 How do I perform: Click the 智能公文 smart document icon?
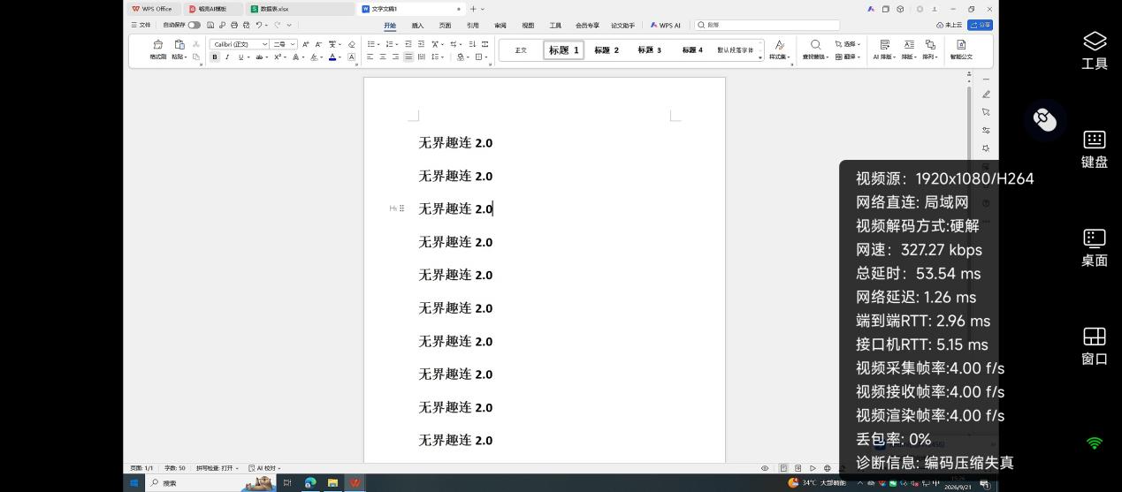961,44
